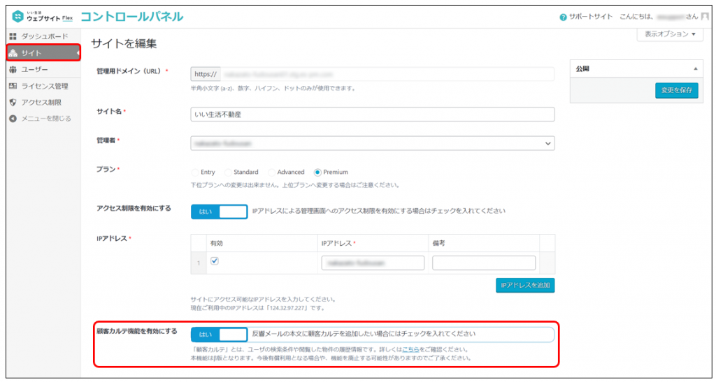Open ライセンス管理 menu item
The width and height of the screenshot is (716, 382).
click(x=45, y=86)
